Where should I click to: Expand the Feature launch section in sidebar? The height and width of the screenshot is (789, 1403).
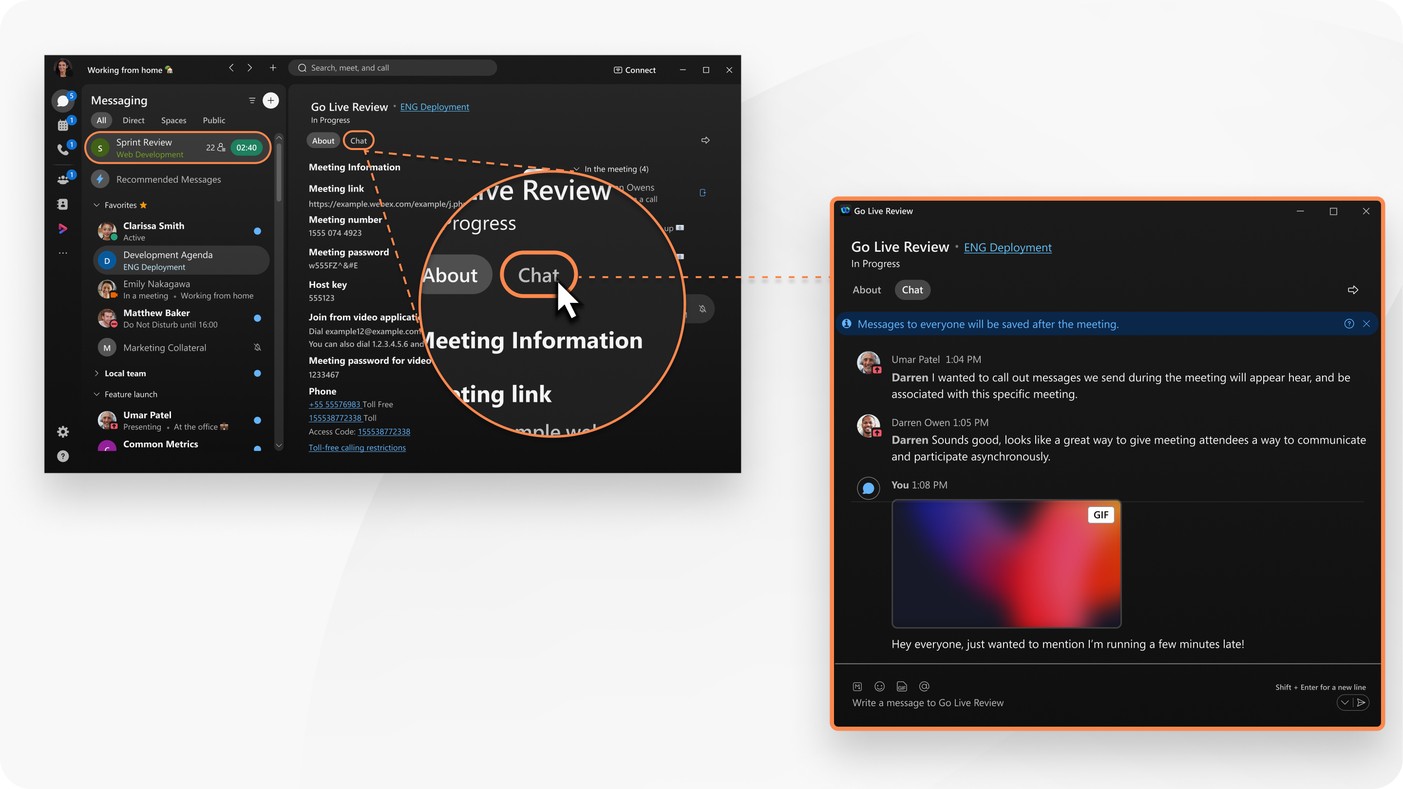click(96, 393)
